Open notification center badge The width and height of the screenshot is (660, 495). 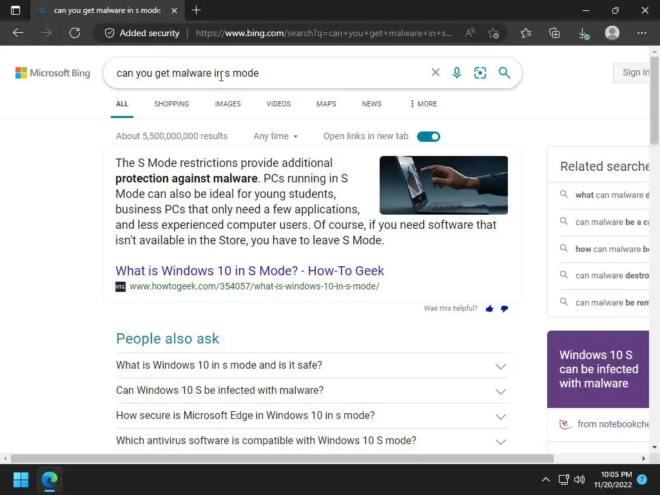[641, 480]
